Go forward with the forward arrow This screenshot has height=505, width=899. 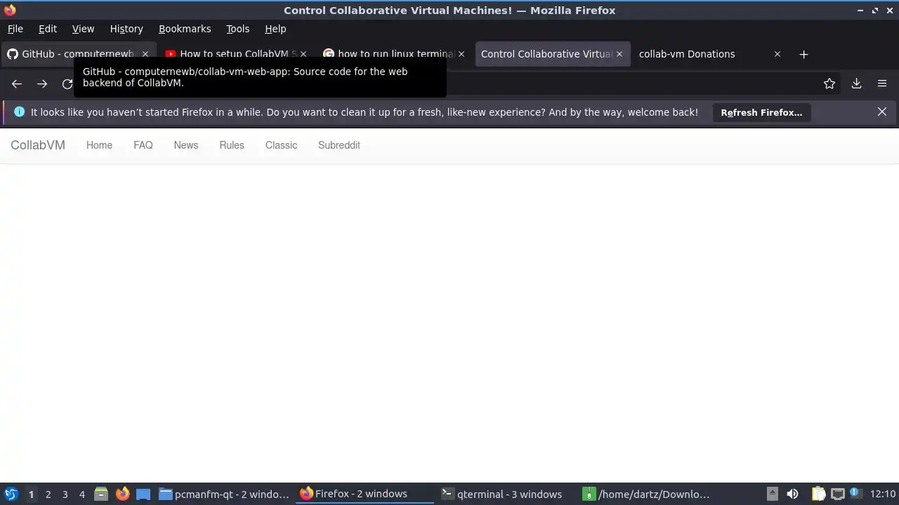click(42, 84)
